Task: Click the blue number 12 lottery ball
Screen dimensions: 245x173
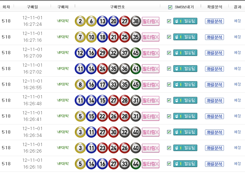Action: point(80,53)
